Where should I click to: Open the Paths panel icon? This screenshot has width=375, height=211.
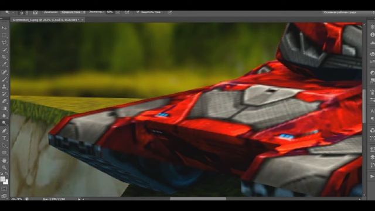[372, 138]
